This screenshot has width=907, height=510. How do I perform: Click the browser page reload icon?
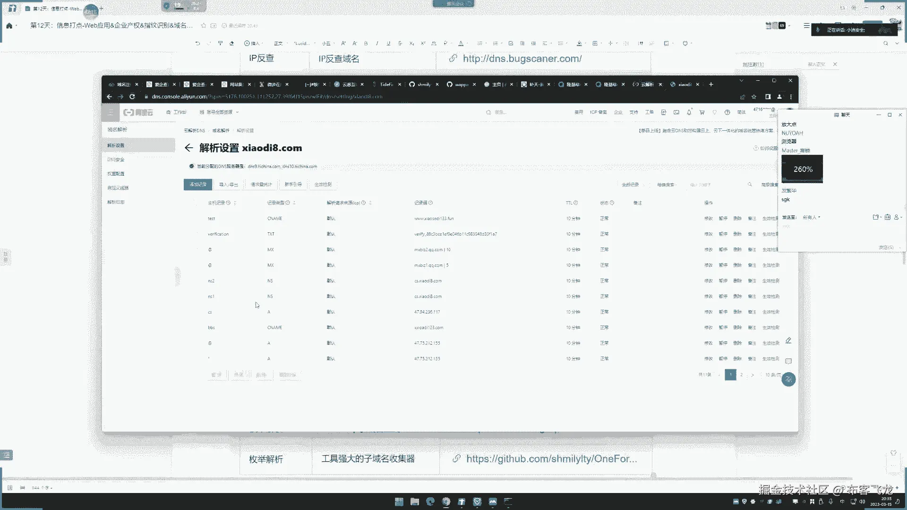pyautogui.click(x=132, y=97)
